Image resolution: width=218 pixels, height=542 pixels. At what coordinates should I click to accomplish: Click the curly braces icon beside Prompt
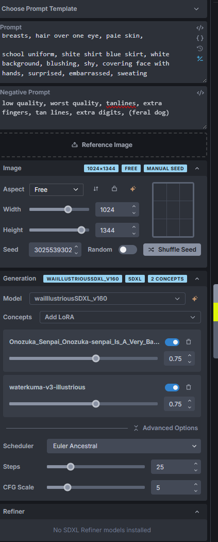pyautogui.click(x=200, y=38)
